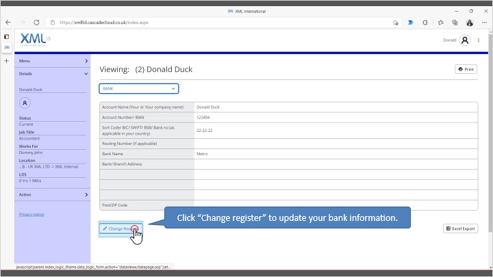Open browser settings and more menu
Screen dimensions: 493x277
point(483,22)
